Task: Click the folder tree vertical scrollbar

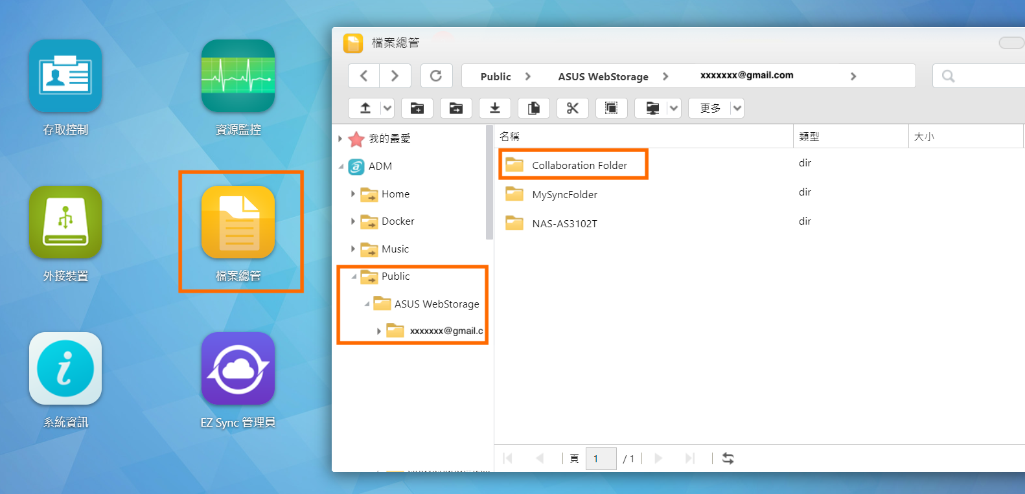Action: 489,183
